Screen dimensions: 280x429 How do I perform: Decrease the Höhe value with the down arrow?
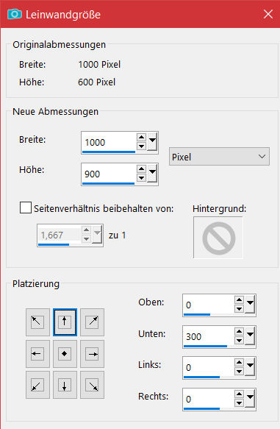point(141,178)
